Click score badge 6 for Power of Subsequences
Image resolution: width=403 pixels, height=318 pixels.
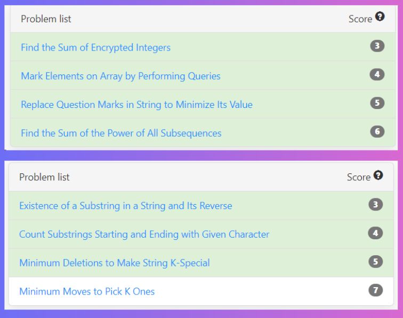tap(377, 131)
